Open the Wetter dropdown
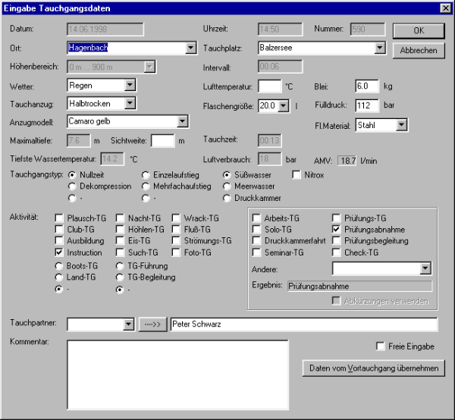 (x=130, y=86)
